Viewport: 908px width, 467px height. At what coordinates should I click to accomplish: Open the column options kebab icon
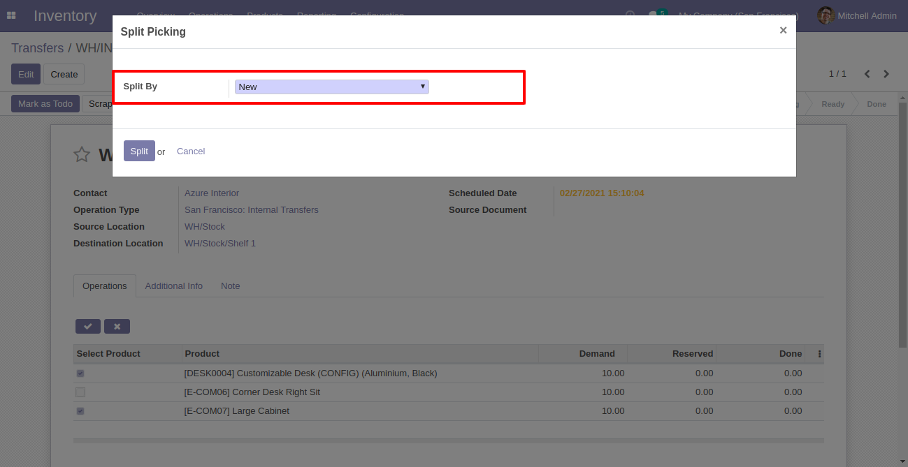coord(819,354)
